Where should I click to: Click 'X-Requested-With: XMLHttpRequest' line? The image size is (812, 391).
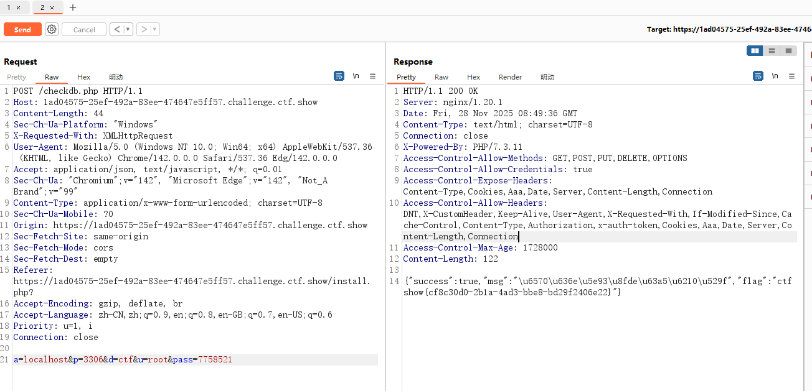click(x=93, y=136)
